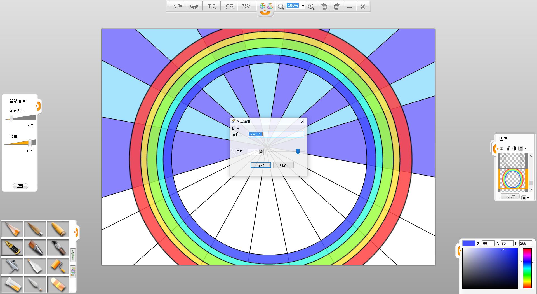Click the redo arrow in toolbar

(337, 6)
